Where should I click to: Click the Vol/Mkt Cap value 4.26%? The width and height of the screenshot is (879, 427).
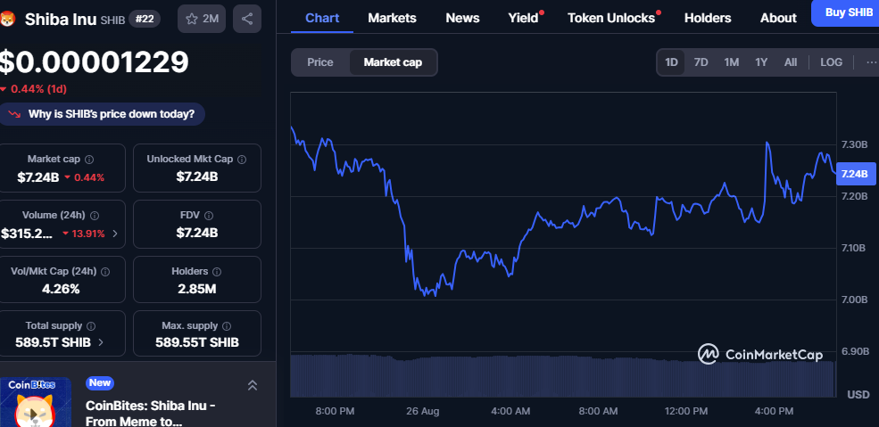(62, 289)
